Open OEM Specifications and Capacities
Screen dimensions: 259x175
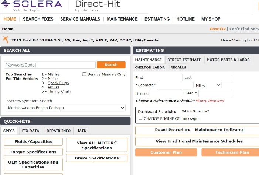33,164
